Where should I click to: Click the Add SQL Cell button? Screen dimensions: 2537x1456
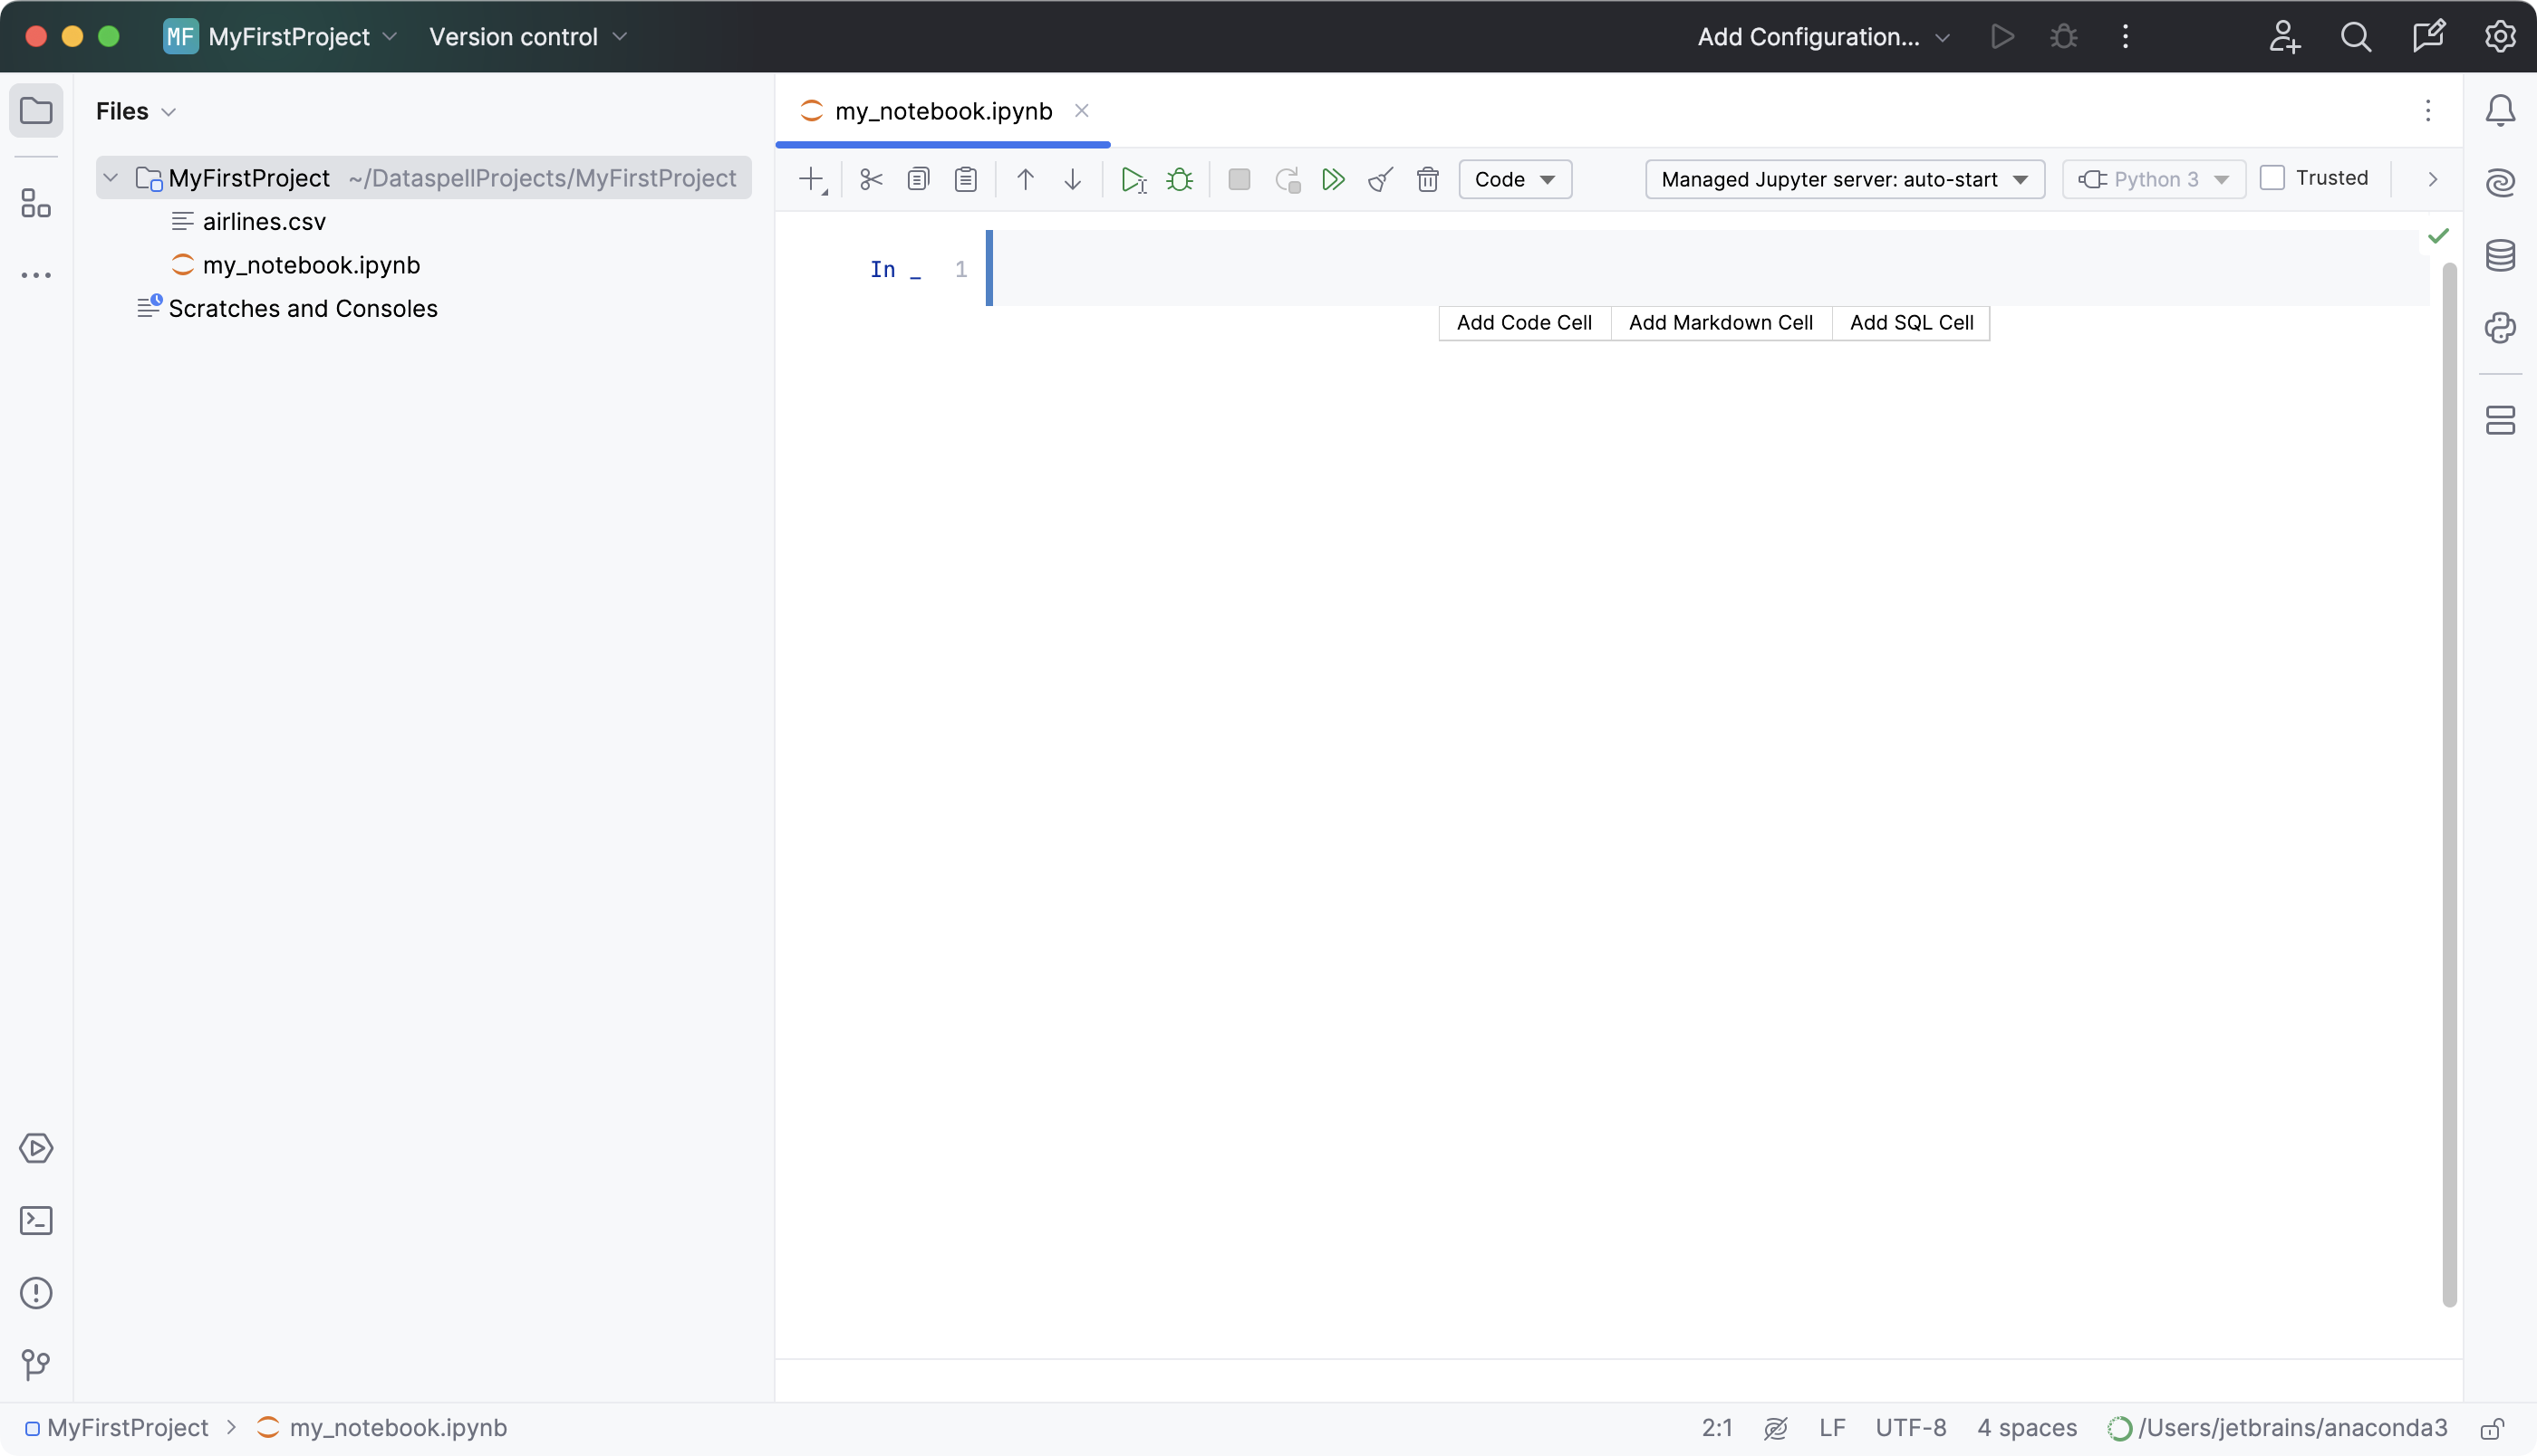point(1911,323)
